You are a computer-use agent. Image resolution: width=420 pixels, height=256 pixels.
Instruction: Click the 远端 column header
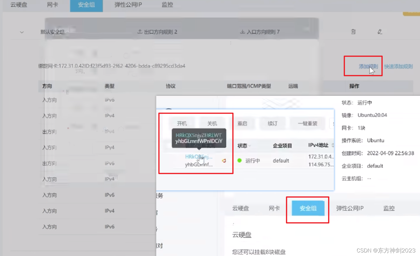pyautogui.click(x=293, y=86)
